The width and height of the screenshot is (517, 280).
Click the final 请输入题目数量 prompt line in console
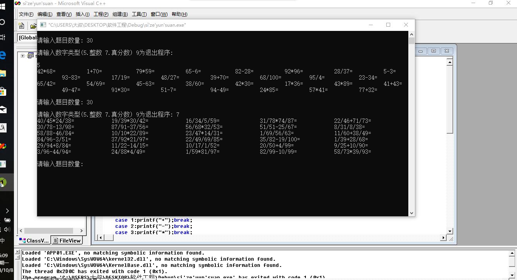tap(60, 164)
